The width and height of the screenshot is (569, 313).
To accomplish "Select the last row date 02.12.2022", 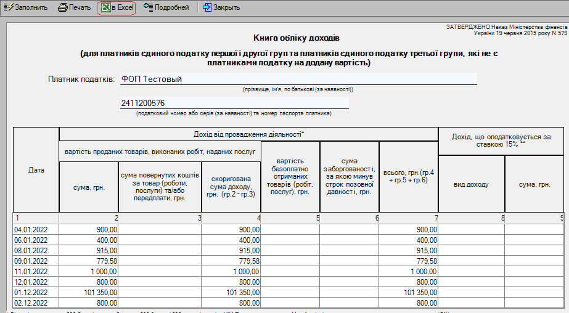I will click(x=36, y=303).
